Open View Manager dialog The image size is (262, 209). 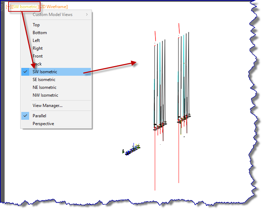56,106
